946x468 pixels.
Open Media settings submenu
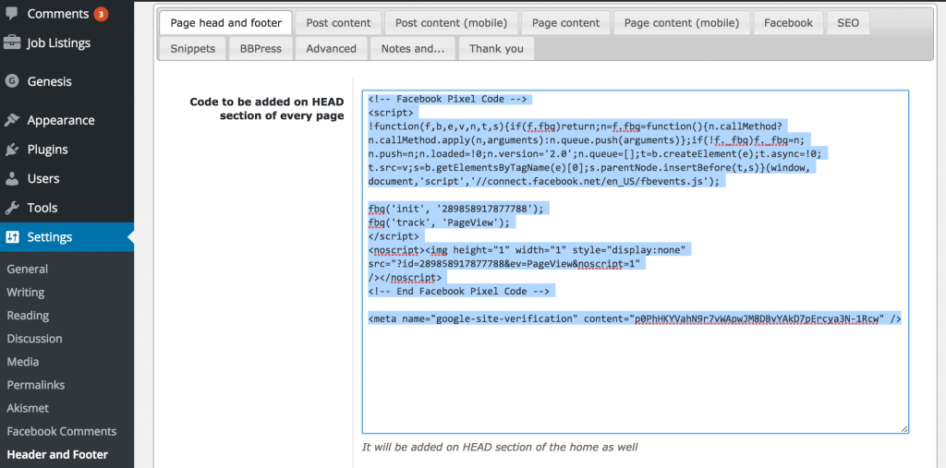click(x=23, y=362)
